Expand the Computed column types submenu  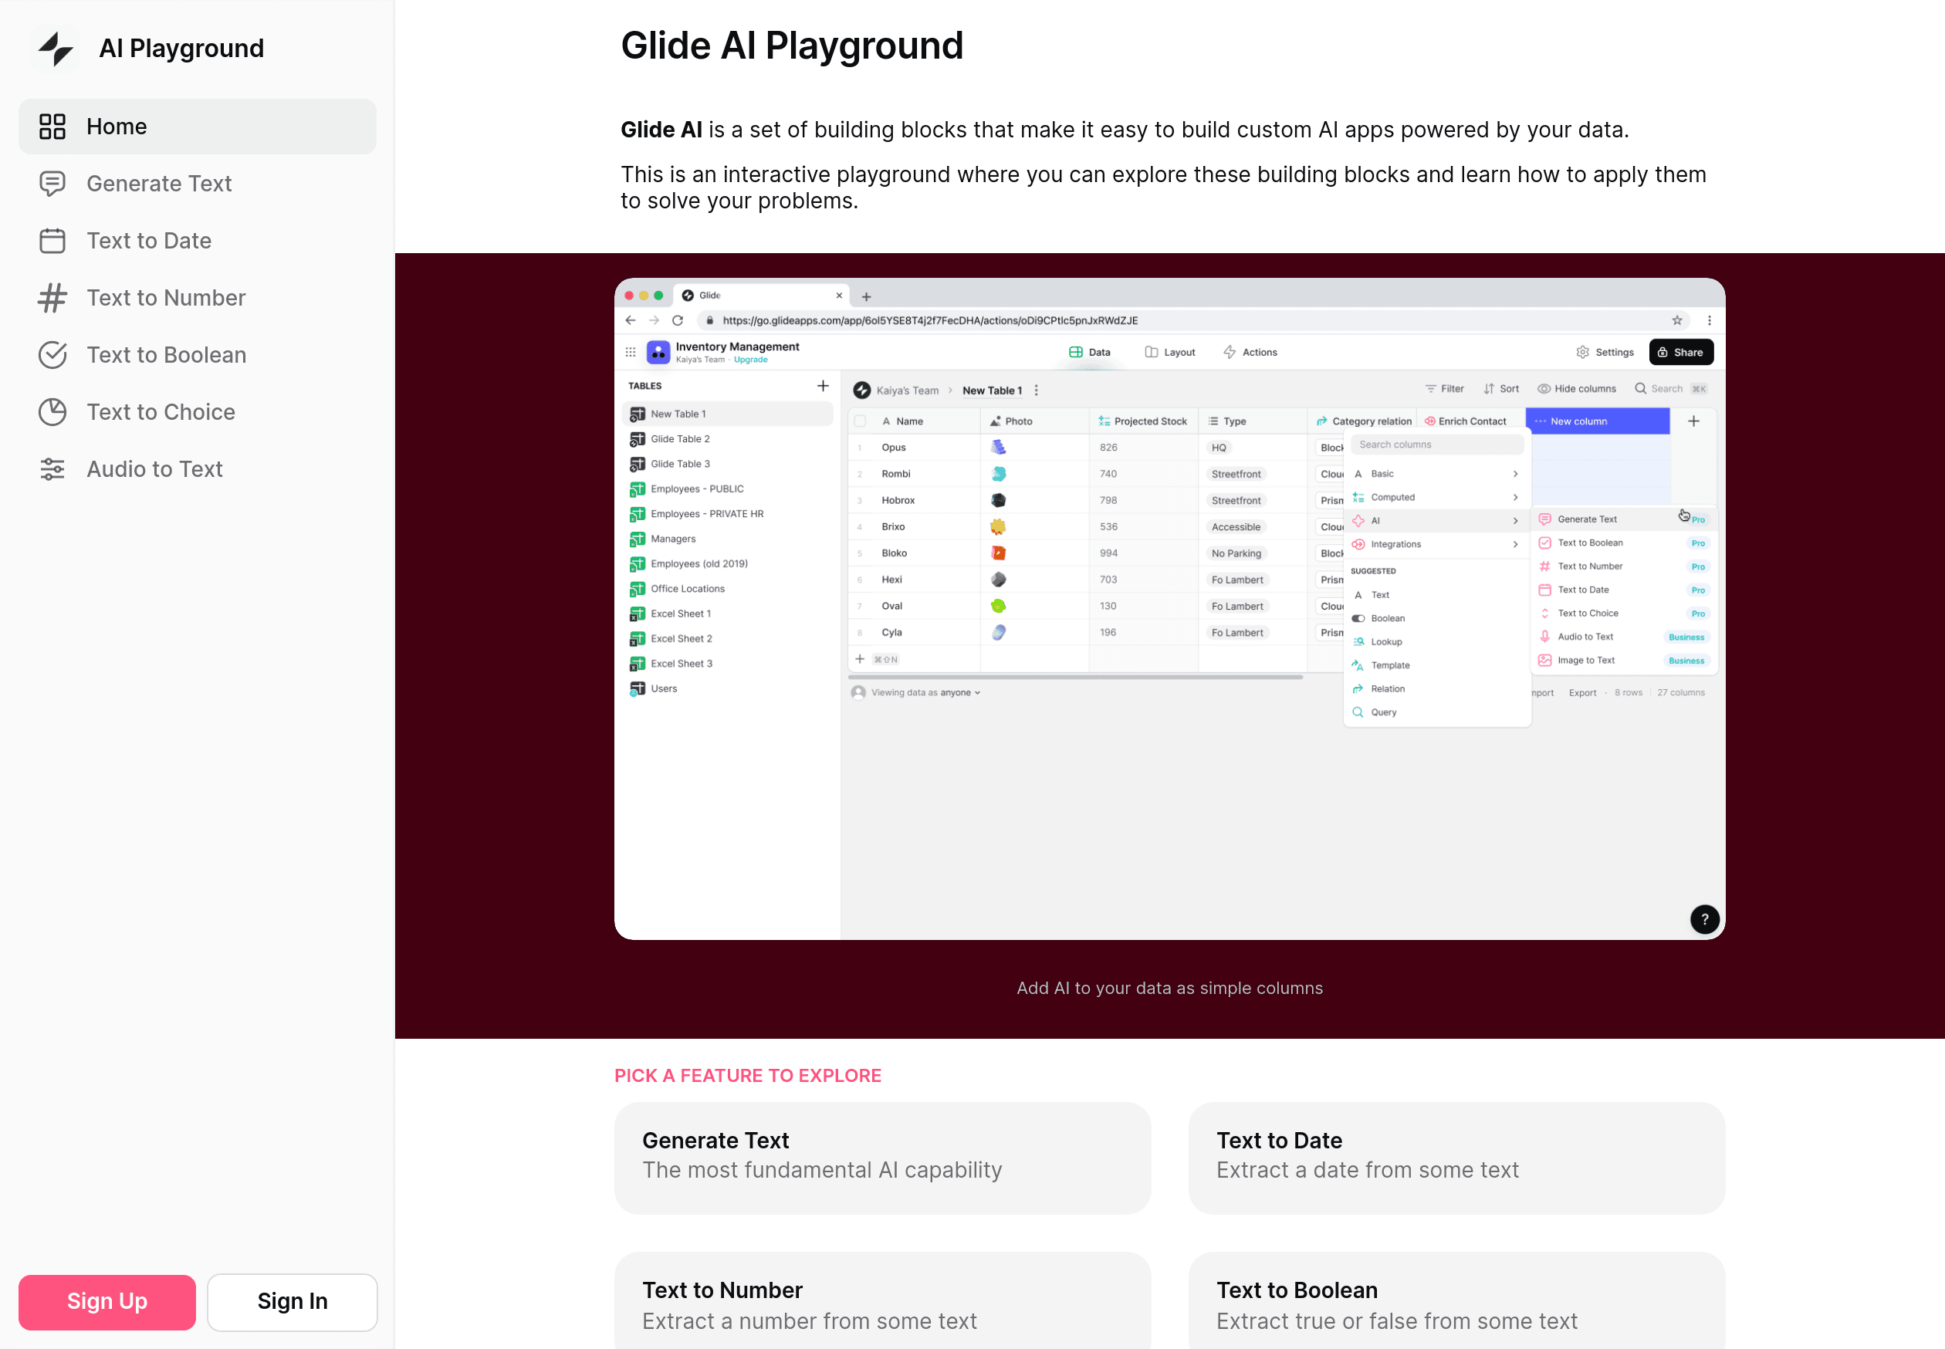point(1436,498)
